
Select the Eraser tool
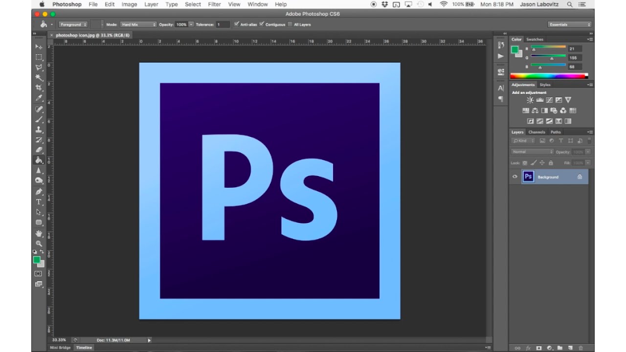point(39,150)
